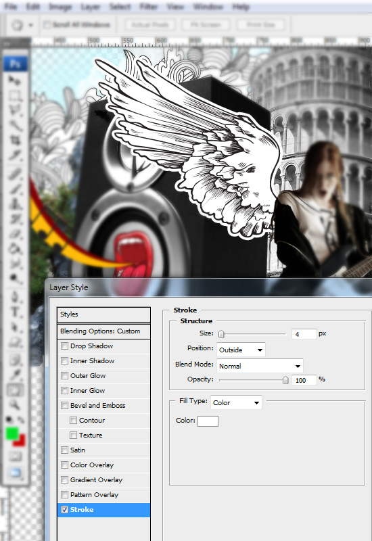Open the Select menu
372x541 pixels.
tap(120, 7)
